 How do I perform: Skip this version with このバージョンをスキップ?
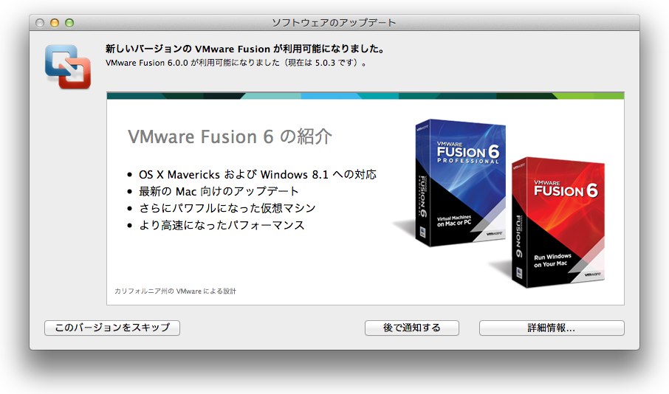click(x=112, y=328)
